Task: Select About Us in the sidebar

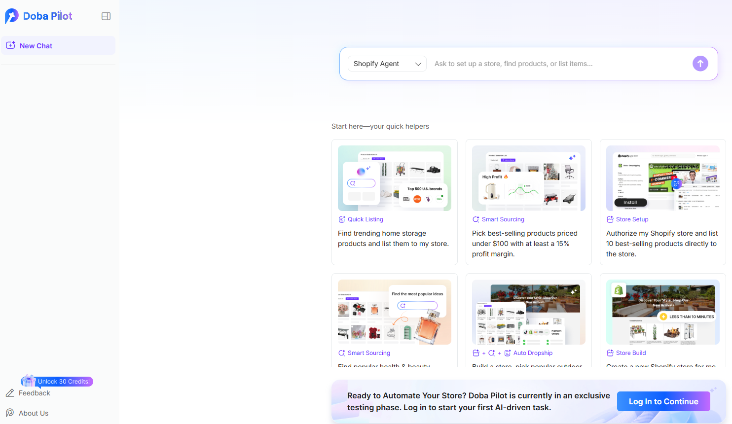Action: [34, 413]
